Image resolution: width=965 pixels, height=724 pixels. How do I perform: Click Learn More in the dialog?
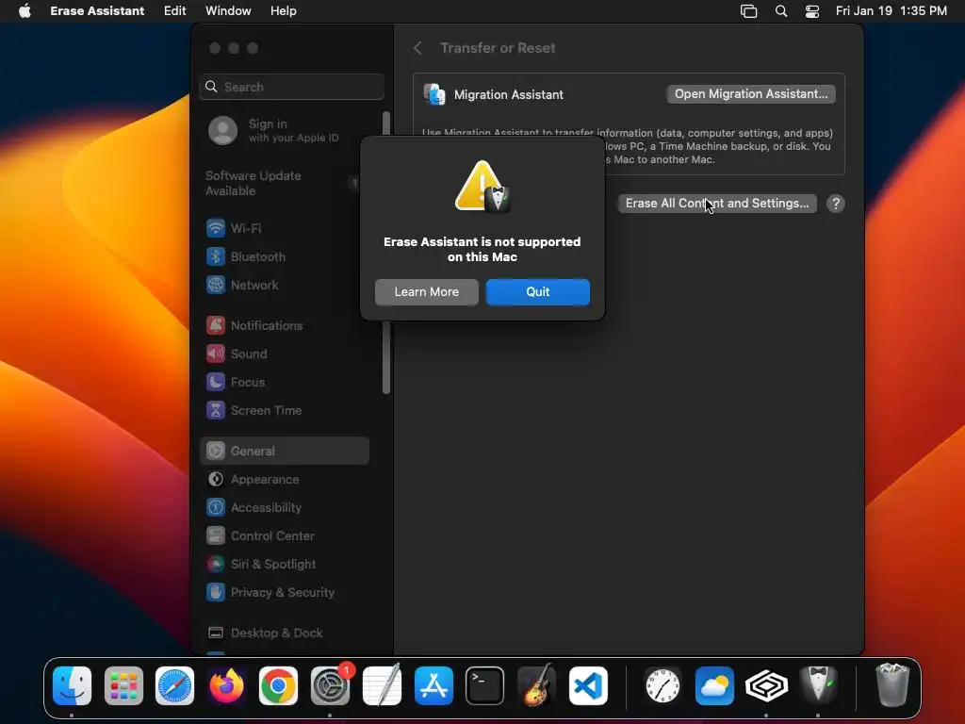click(427, 292)
